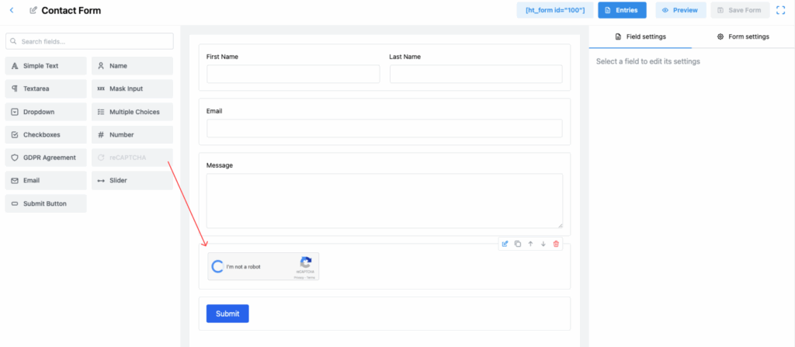This screenshot has height=347, width=795.
Task: Select the Field settings tab
Action: tap(640, 36)
